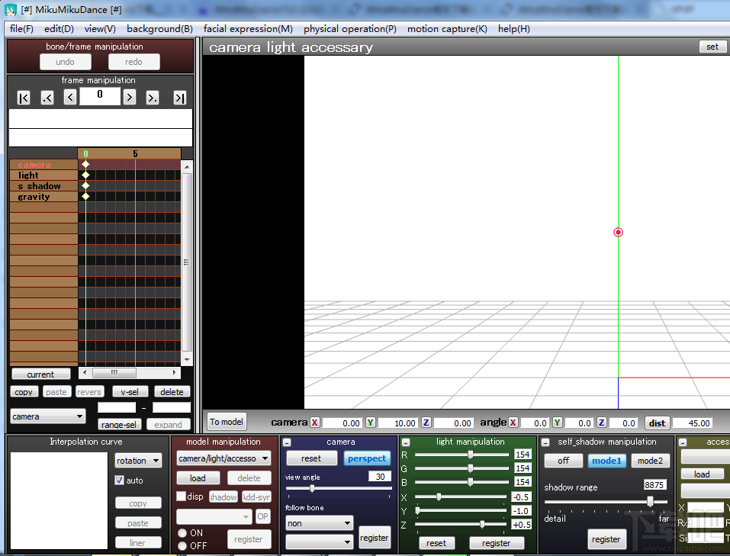Go to next keyframe button
Screen dimensions: 730x556
pyautogui.click(x=153, y=98)
